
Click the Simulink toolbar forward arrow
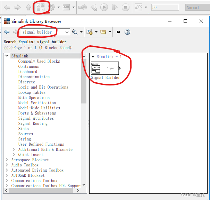point(18,7)
